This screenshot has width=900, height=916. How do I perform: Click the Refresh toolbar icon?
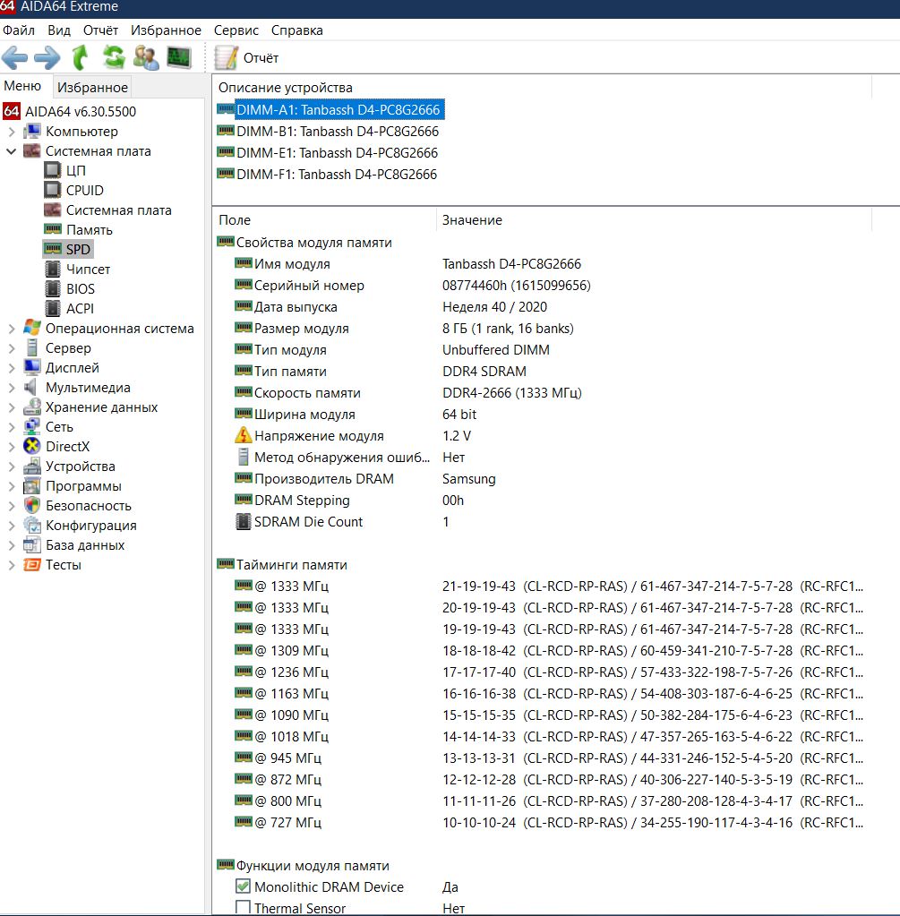tap(114, 58)
